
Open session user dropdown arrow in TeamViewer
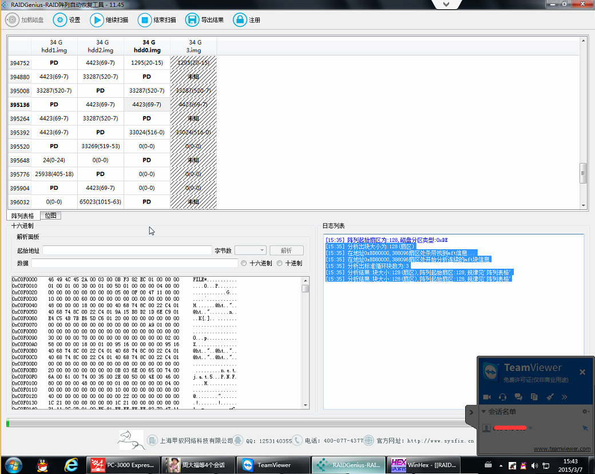point(530,428)
